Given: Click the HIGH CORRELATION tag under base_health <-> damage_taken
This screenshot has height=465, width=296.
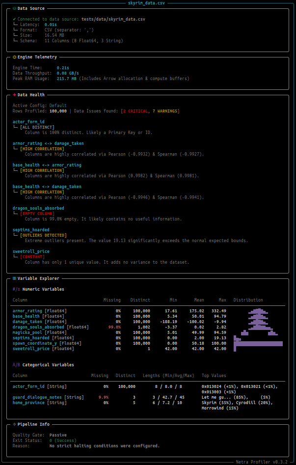Looking at the screenshot, I should coord(42,192).
